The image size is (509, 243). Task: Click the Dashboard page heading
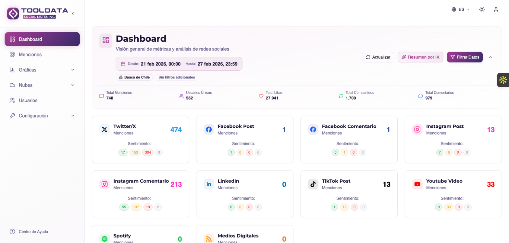point(141,39)
